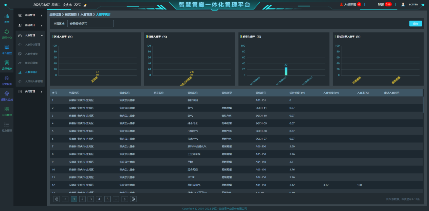Open 人员出入廊管理 menu item
This screenshot has width=429, height=211.
[34, 81]
